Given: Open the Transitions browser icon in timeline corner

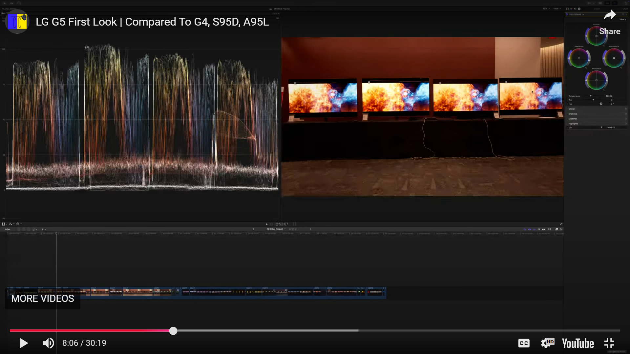Looking at the screenshot, I should tap(561, 229).
